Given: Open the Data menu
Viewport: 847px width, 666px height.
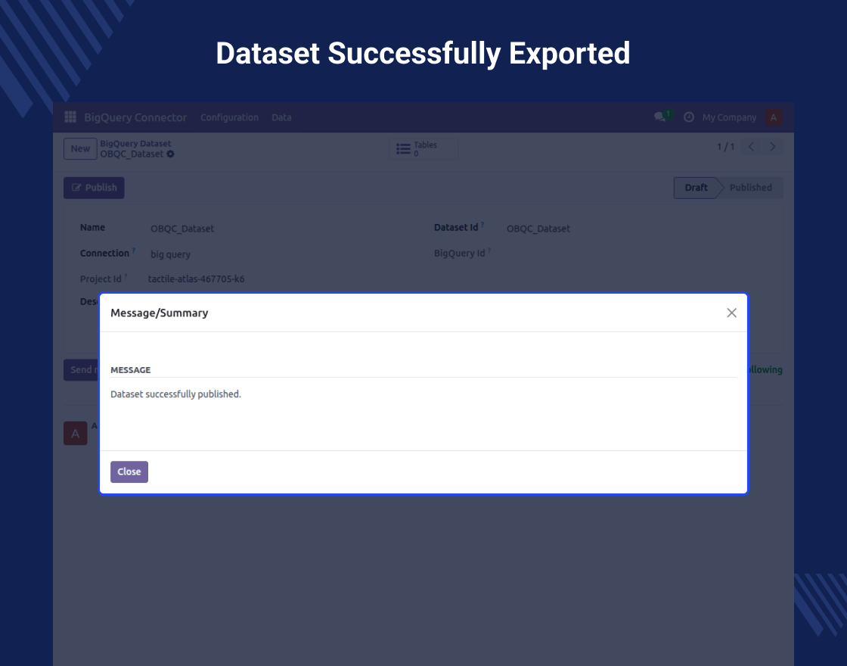Looking at the screenshot, I should pyautogui.click(x=281, y=117).
